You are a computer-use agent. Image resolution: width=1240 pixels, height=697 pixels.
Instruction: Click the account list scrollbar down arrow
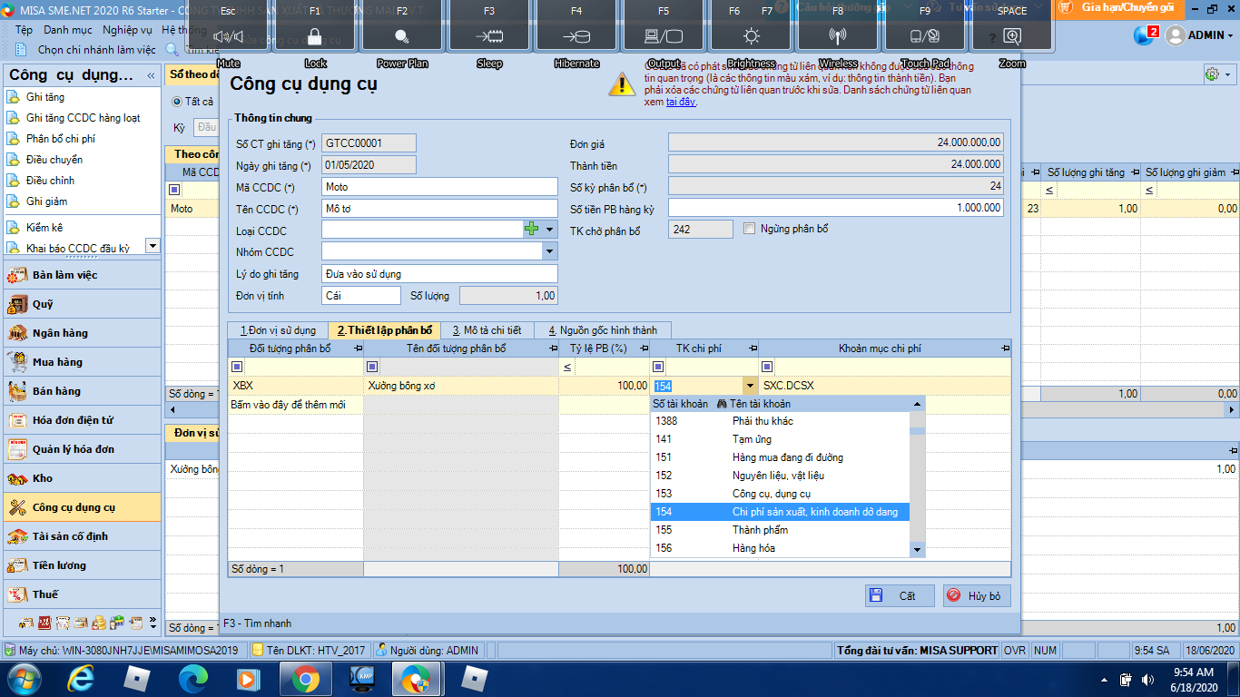(x=917, y=549)
